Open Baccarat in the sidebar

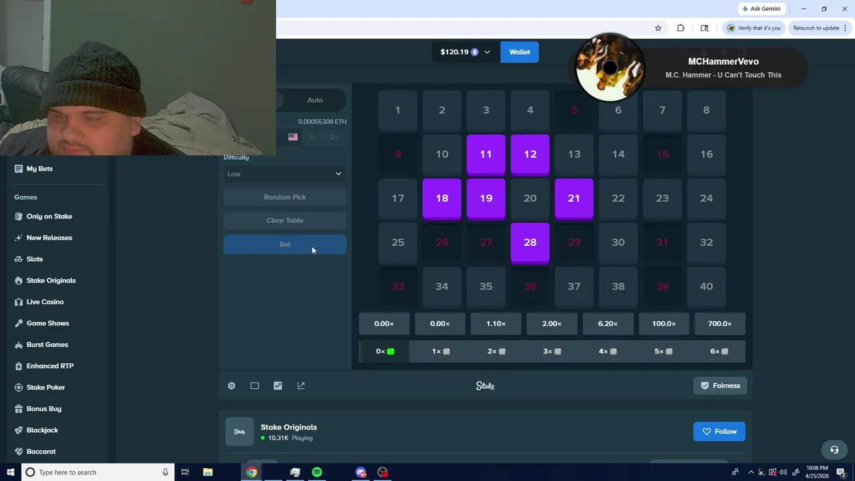(41, 452)
